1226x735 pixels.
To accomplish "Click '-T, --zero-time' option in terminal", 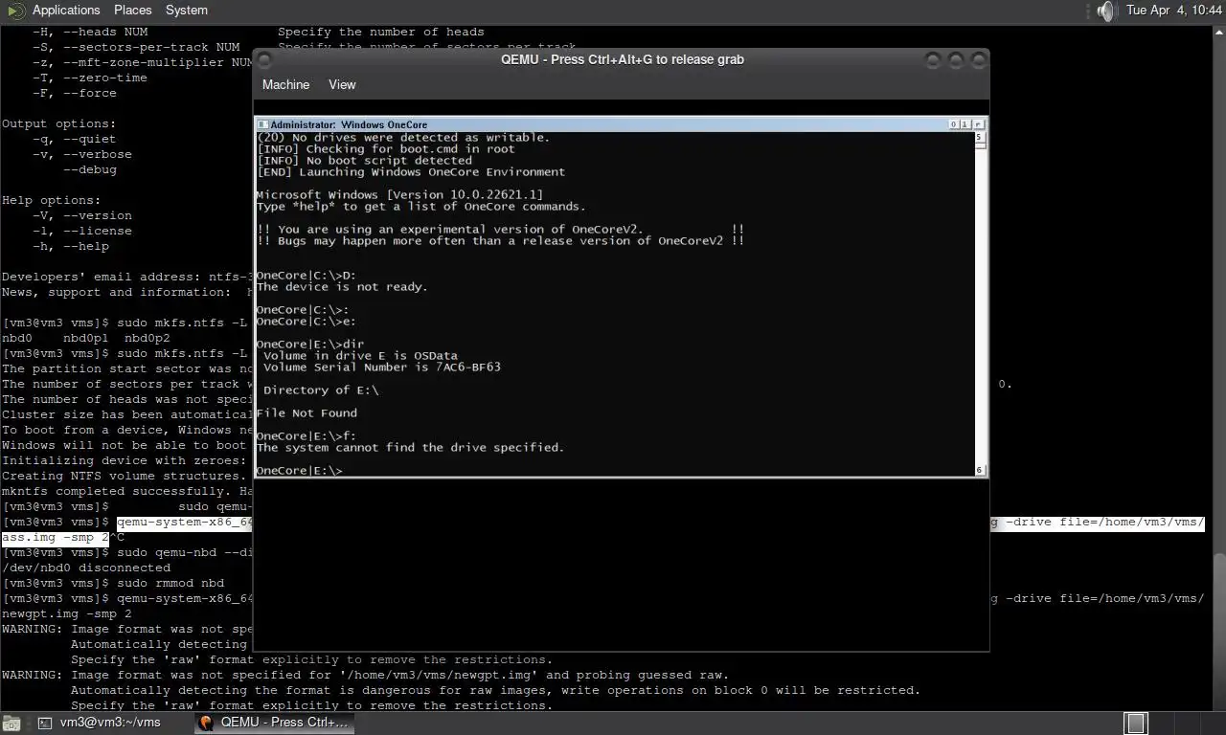I will pyautogui.click(x=90, y=78).
